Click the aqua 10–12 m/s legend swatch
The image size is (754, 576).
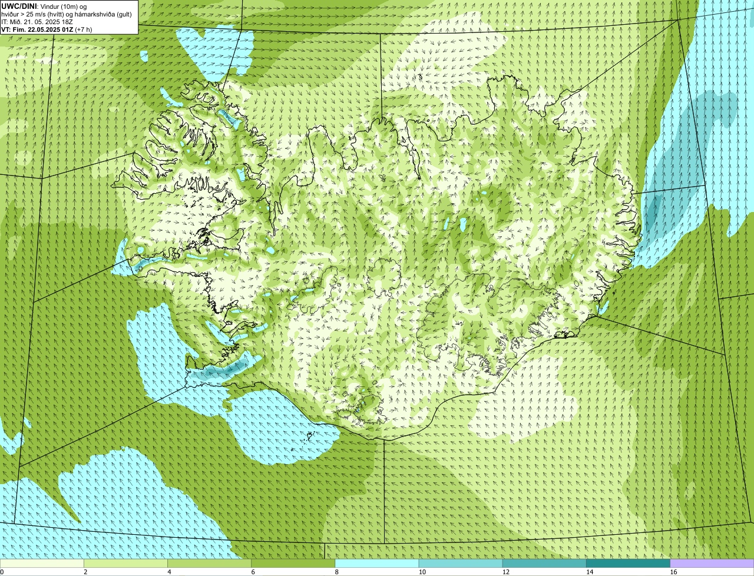click(x=461, y=563)
